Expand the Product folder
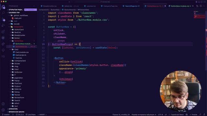207x116 pixels. pyautogui.click(x=17, y=86)
